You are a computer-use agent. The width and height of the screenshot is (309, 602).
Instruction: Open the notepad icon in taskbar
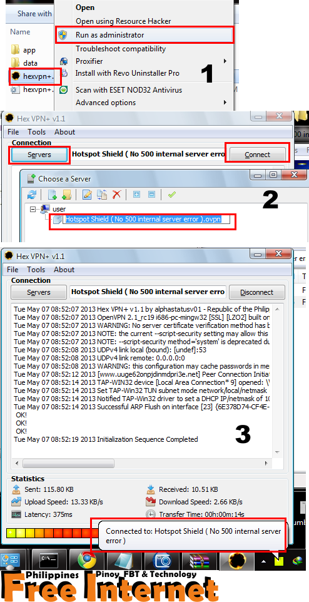(x=124, y=561)
